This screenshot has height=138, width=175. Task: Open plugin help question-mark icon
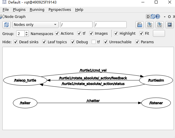[158, 16]
